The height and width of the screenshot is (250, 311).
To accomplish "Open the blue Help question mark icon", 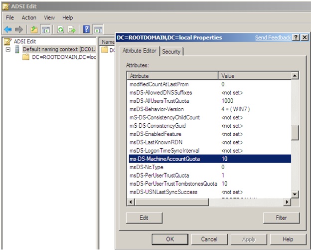I will pyautogui.click(x=87, y=29).
